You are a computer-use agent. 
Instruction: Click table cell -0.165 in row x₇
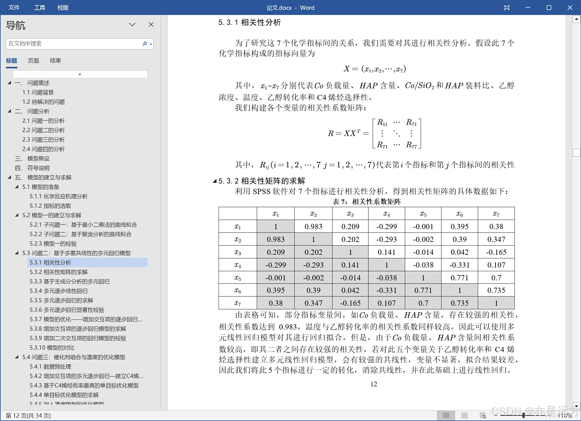(350, 303)
